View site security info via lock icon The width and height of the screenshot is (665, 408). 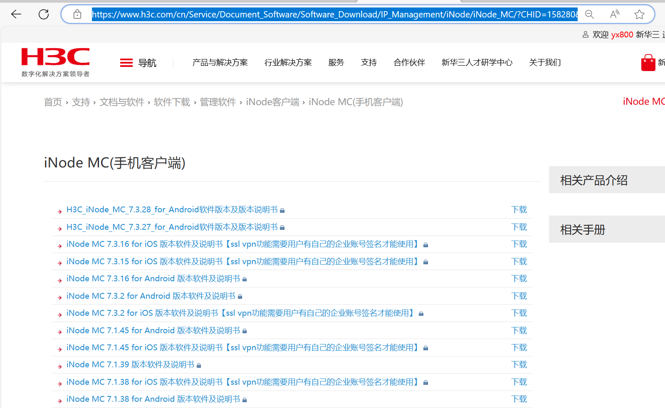77,15
